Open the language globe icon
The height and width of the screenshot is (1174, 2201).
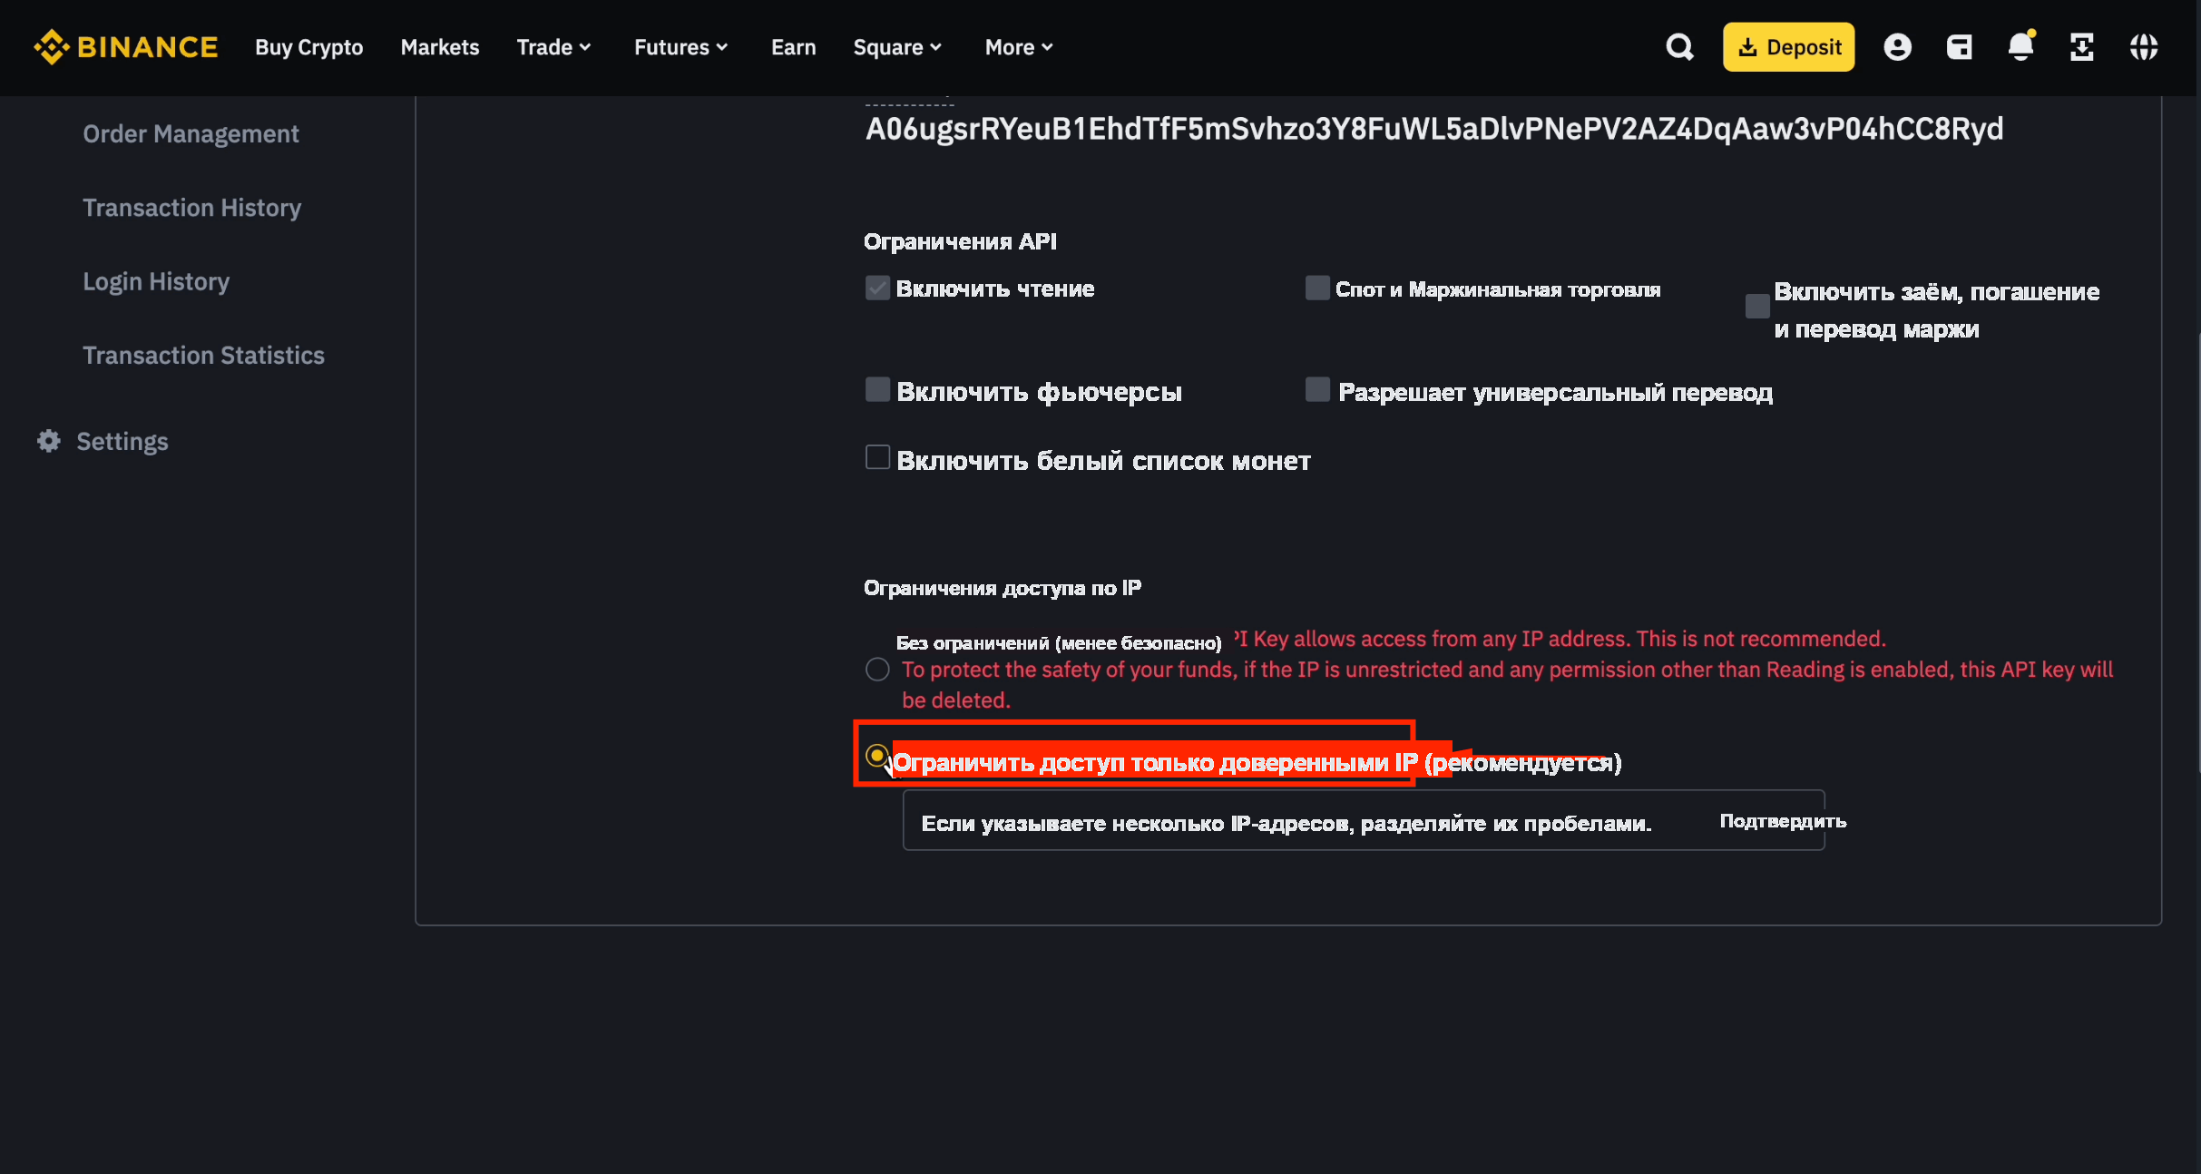(x=2144, y=47)
